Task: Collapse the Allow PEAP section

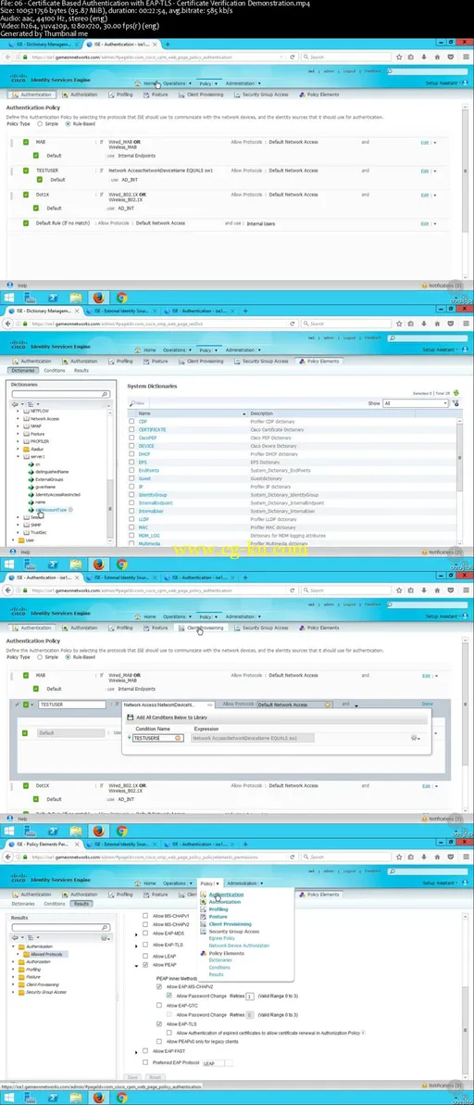Action: tap(136, 965)
